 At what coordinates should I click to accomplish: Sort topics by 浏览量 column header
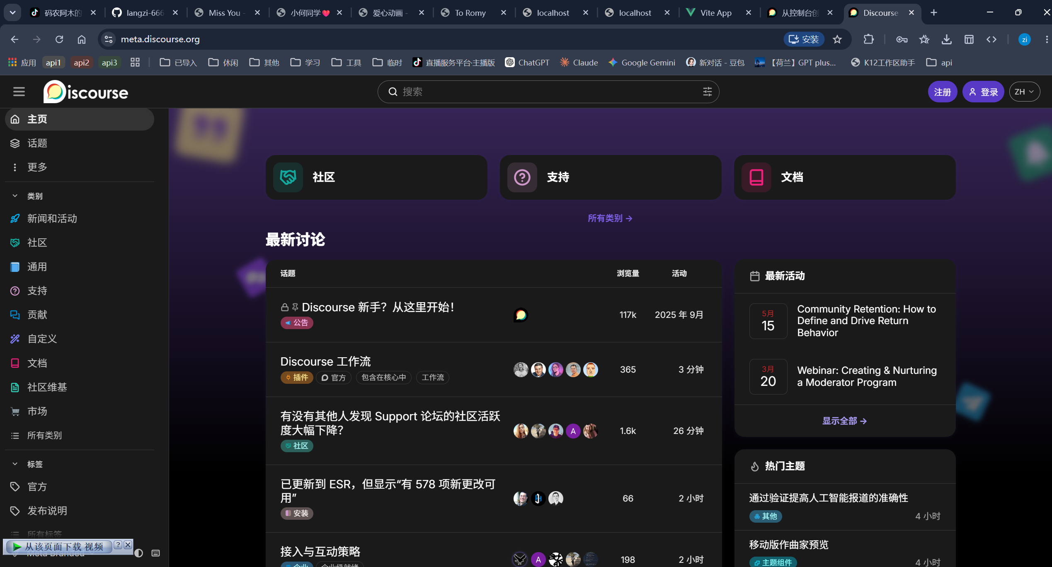click(628, 274)
